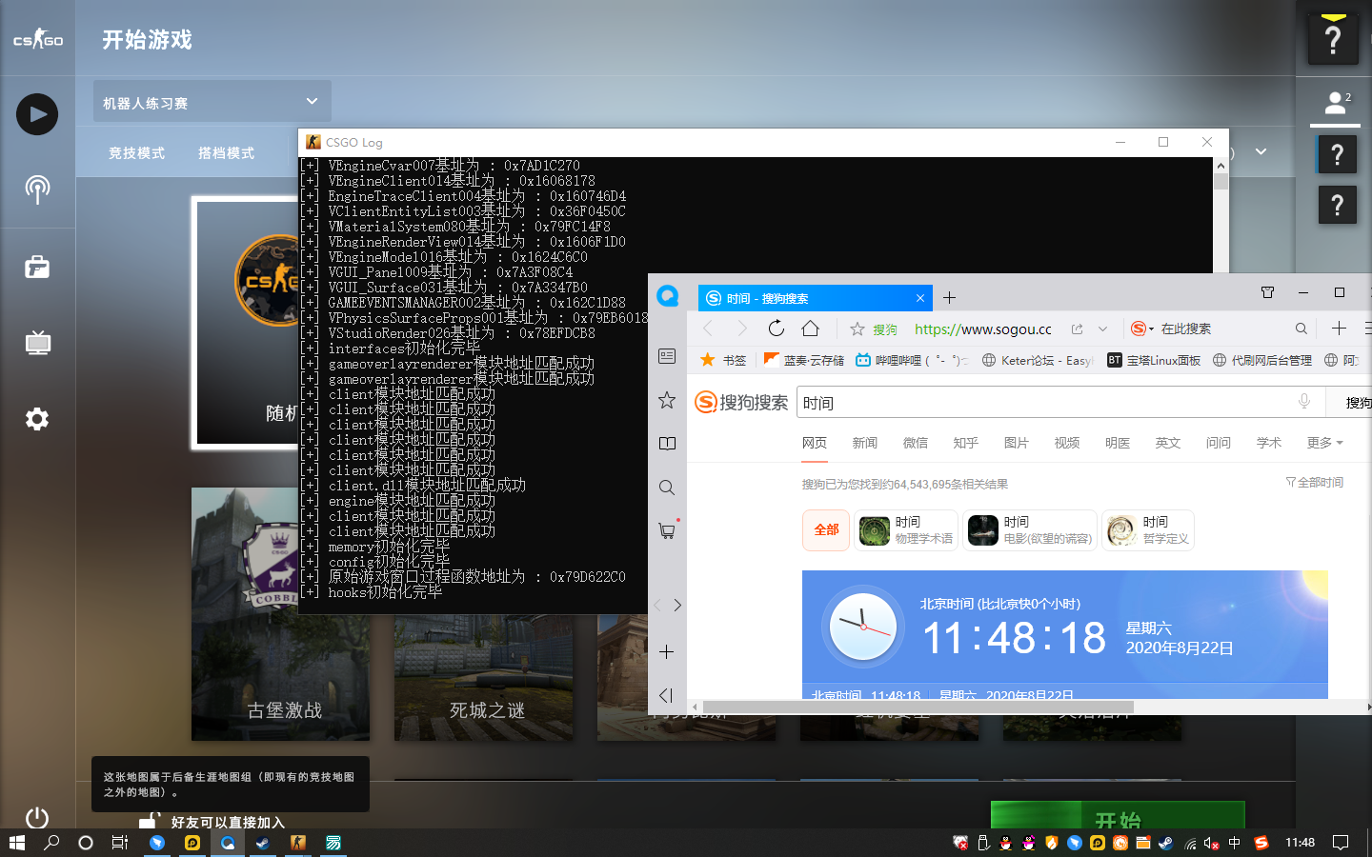1372x857 pixels.
Task: Expand the address bar history dropdown arrow
Action: click(1102, 329)
